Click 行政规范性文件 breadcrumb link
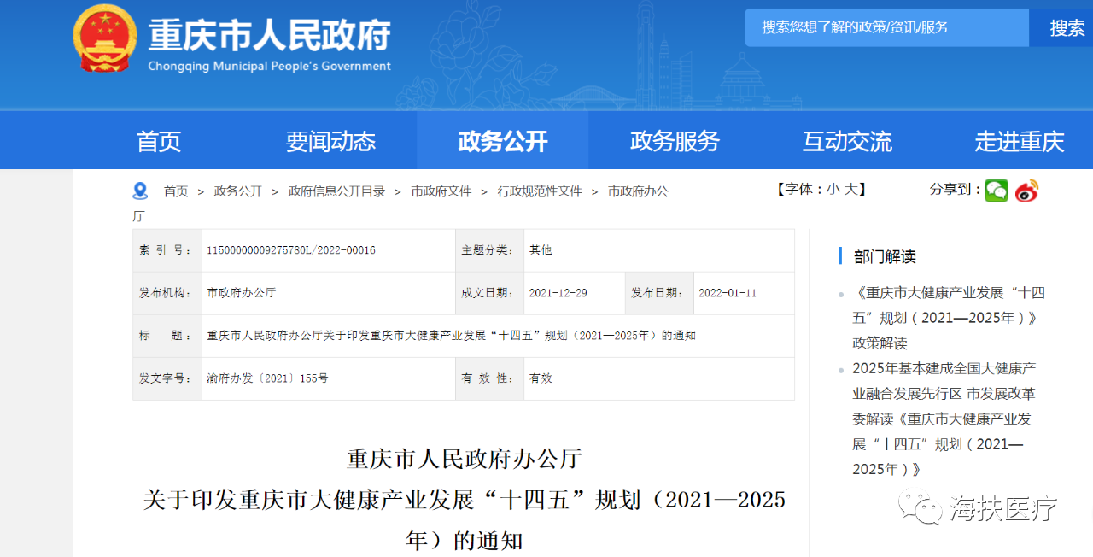The image size is (1093, 557). 540,191
